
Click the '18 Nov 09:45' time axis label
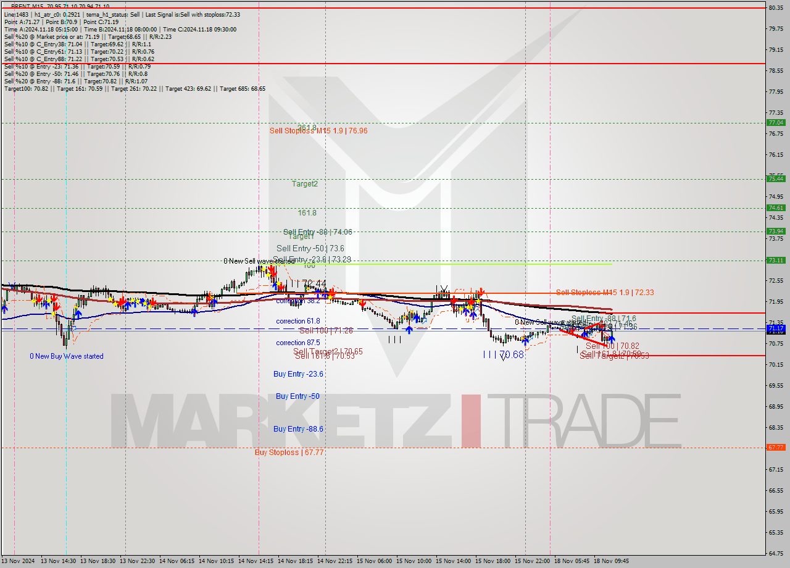pos(612,561)
